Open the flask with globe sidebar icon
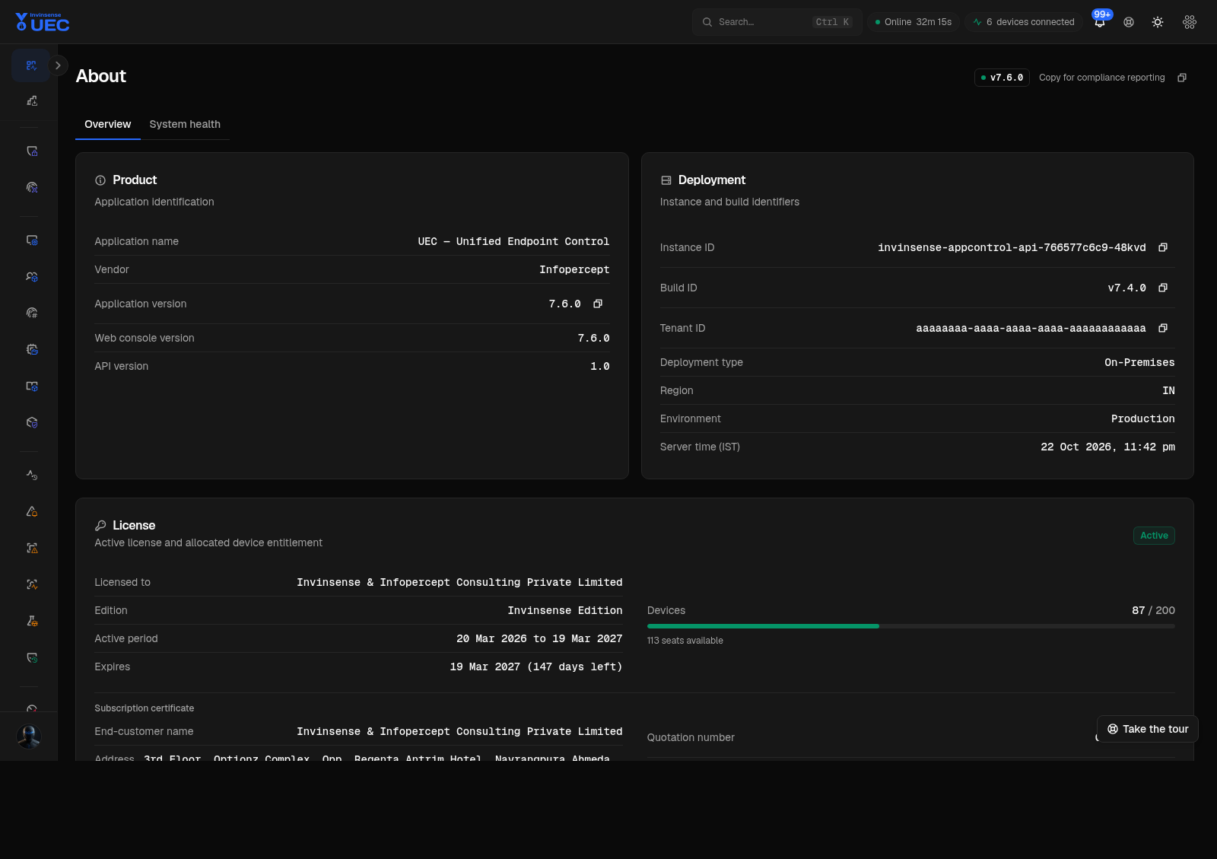Viewport: 1217px width, 859px height. (31, 621)
